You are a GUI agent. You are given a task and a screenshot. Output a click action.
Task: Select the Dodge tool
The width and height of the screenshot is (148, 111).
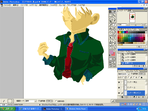[114, 34]
